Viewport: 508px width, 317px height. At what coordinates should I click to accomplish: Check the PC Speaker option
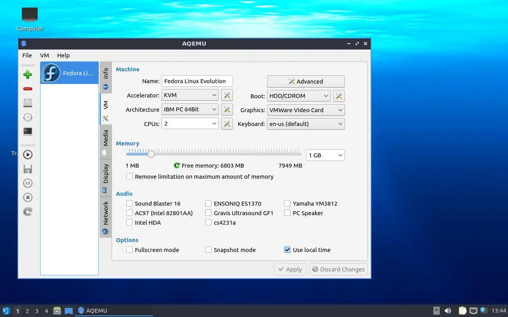click(304, 213)
